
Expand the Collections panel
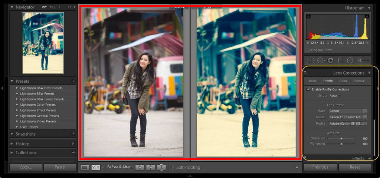pyautogui.click(x=12, y=152)
